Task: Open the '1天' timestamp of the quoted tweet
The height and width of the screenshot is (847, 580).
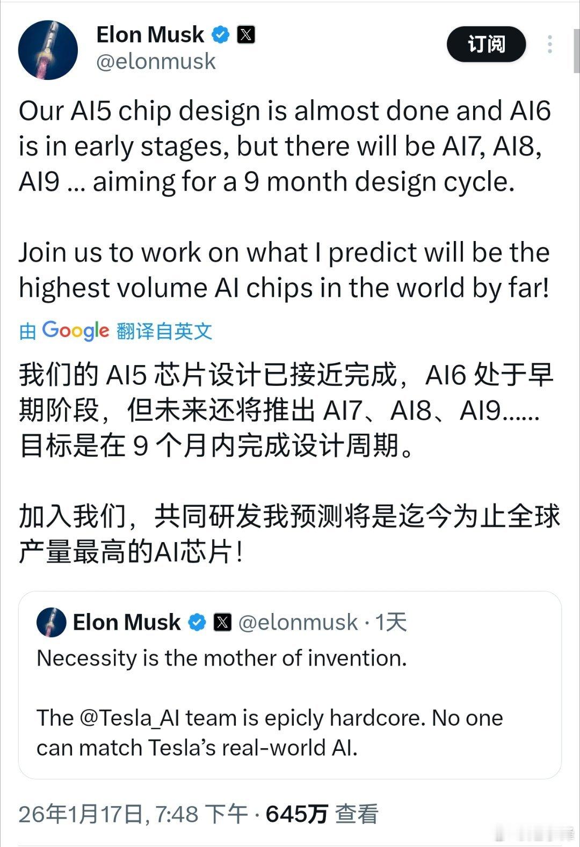Action: pyautogui.click(x=392, y=623)
